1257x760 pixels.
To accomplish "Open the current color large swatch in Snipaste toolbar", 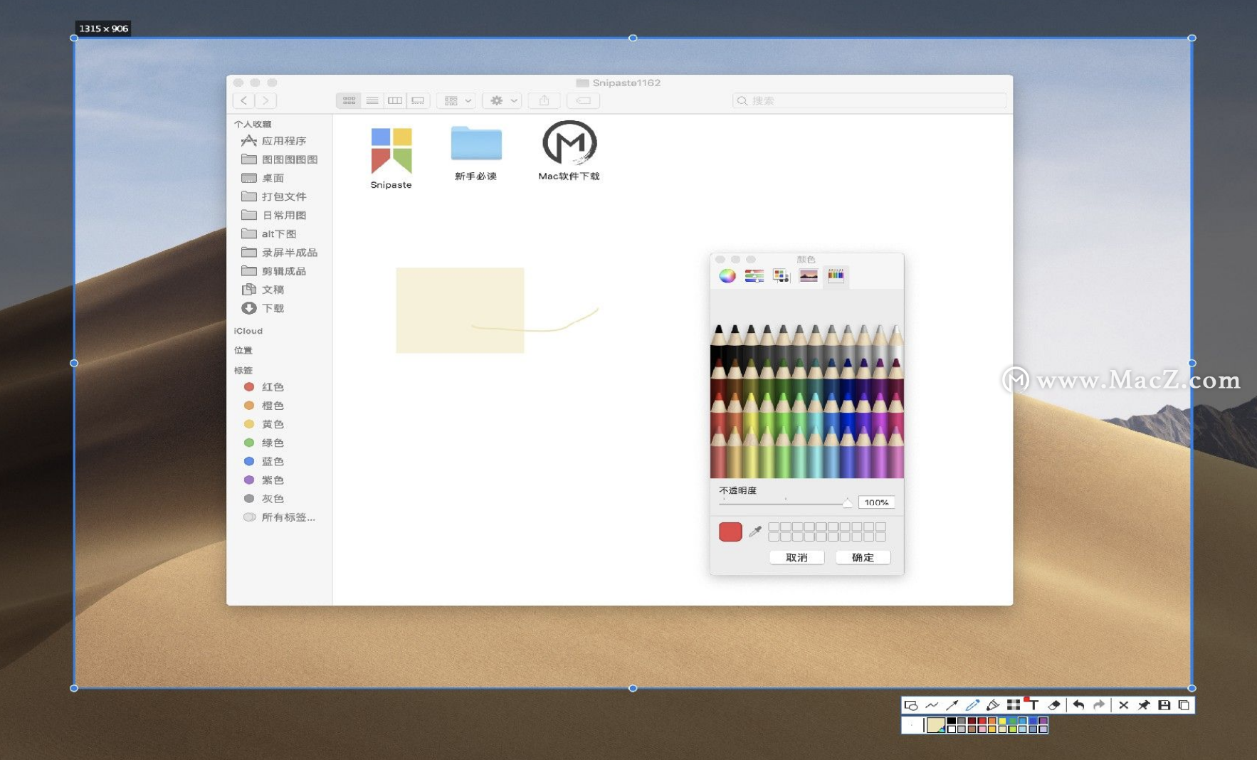I will 935,725.
